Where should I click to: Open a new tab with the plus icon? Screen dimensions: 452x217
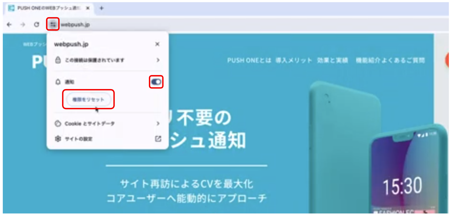101,8
